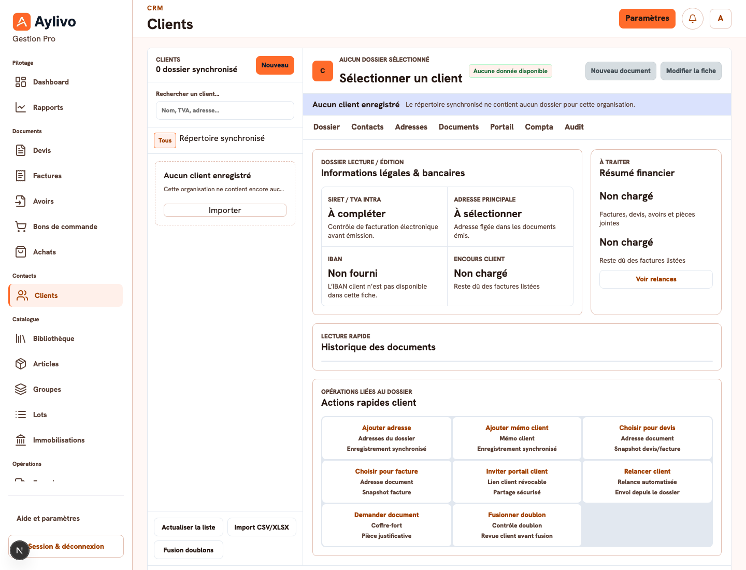
Task: Open the Achats bag icon
Action: (x=21, y=252)
